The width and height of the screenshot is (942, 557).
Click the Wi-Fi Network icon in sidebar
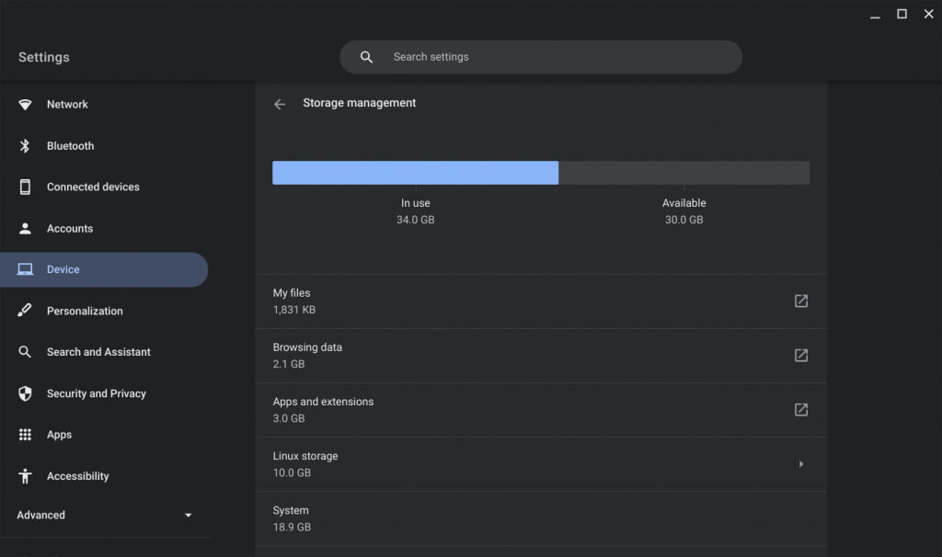(x=26, y=105)
